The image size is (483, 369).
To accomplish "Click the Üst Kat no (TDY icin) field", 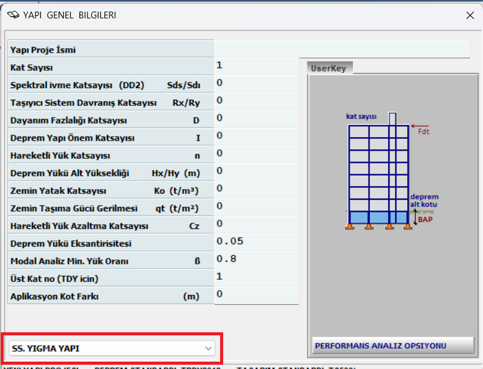I will pos(256,278).
